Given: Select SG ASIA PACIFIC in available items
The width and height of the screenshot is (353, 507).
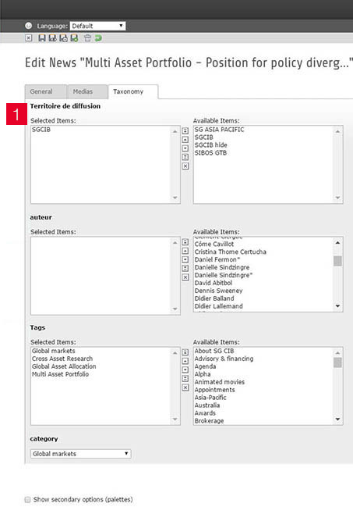Looking at the screenshot, I should click(x=220, y=130).
